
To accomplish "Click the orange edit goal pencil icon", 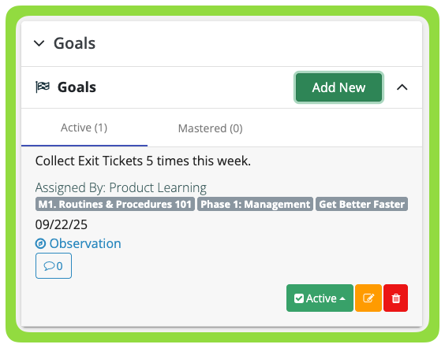I will (368, 298).
